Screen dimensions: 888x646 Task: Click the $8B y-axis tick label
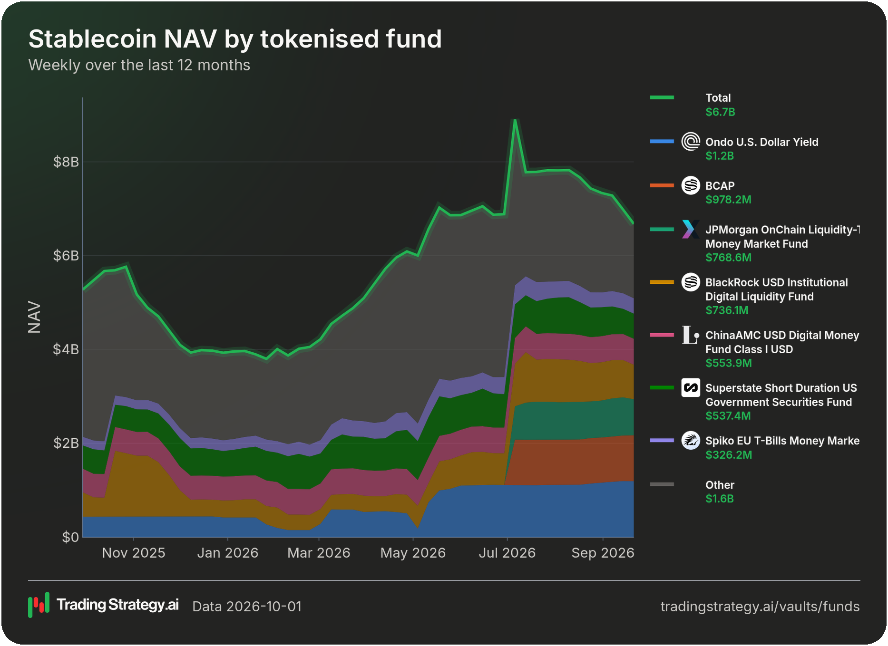pyautogui.click(x=66, y=162)
